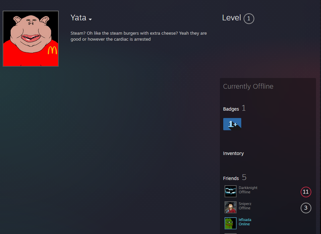Click Darkknight's level 11 badge

(306, 192)
